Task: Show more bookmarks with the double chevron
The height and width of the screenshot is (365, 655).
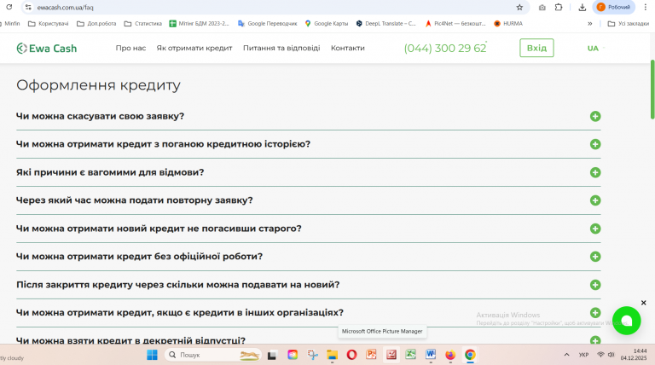Action: [590, 24]
